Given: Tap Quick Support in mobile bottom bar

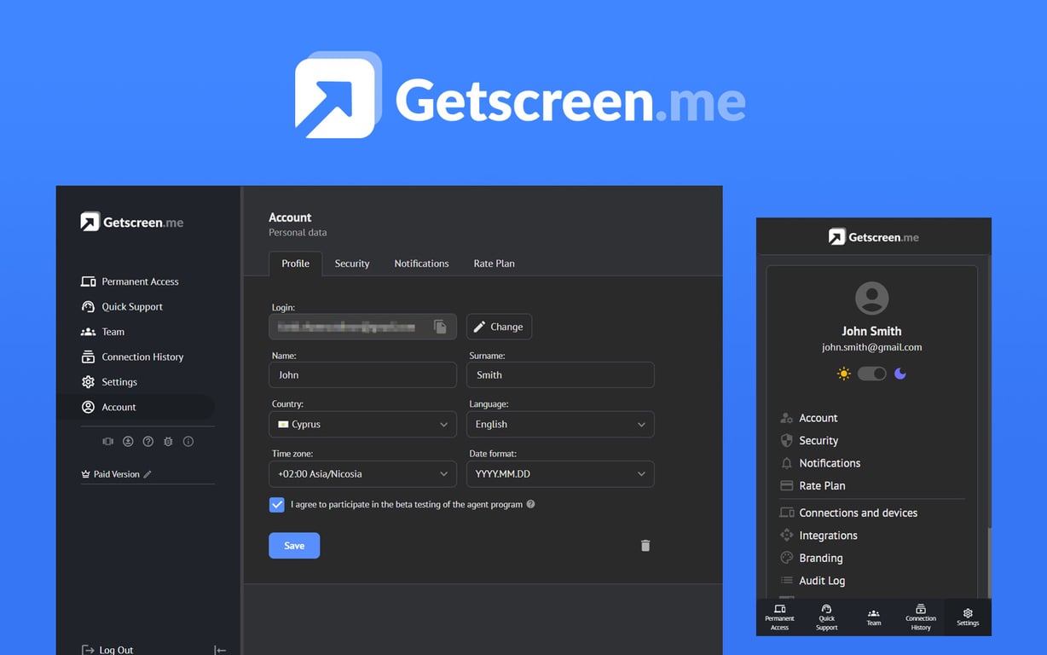Looking at the screenshot, I should click(826, 617).
